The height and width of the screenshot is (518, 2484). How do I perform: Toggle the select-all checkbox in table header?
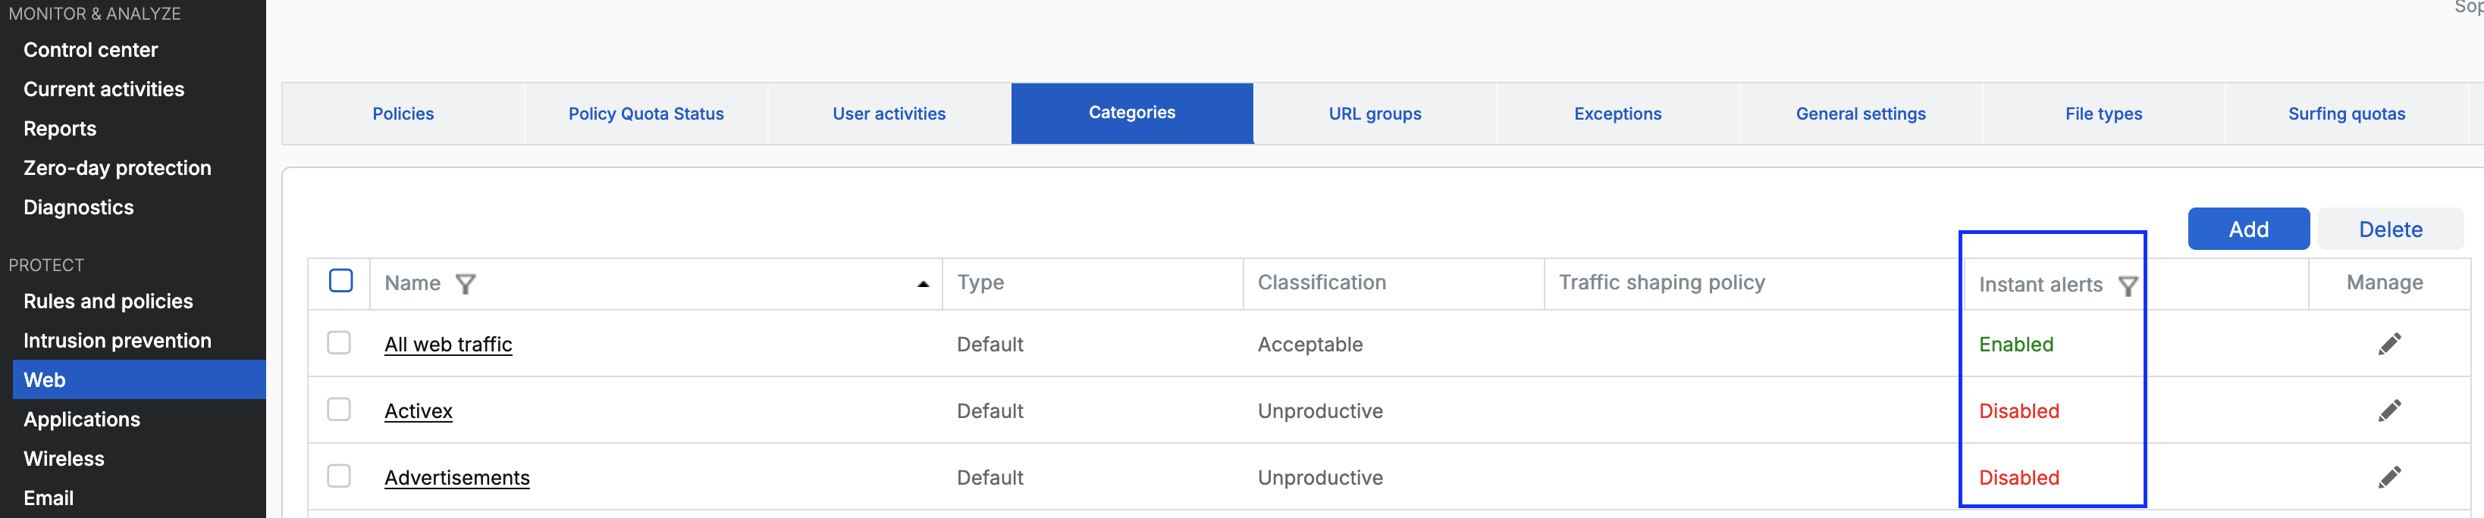click(x=340, y=281)
